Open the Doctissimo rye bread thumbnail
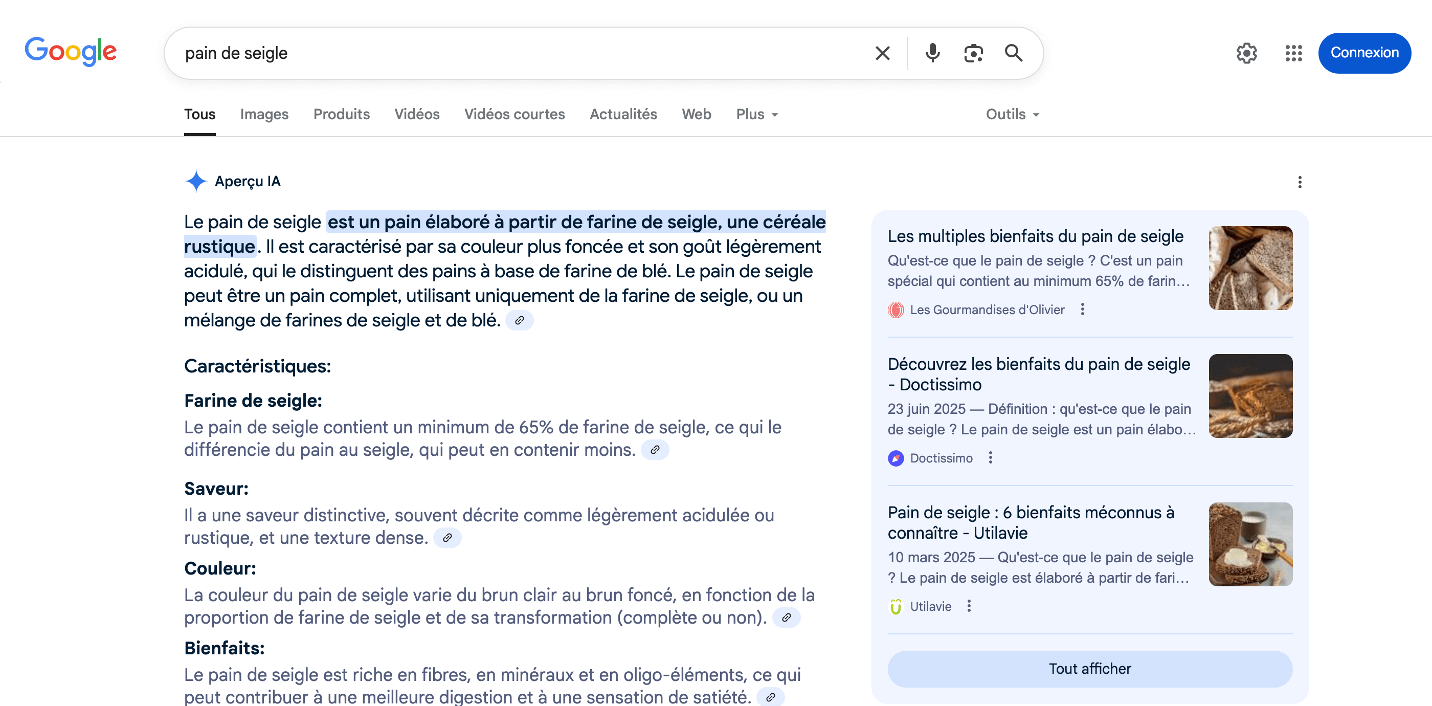 [x=1250, y=396]
